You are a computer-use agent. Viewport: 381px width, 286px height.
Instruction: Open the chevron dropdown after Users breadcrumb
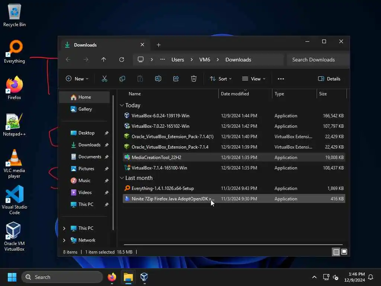pos(192,60)
